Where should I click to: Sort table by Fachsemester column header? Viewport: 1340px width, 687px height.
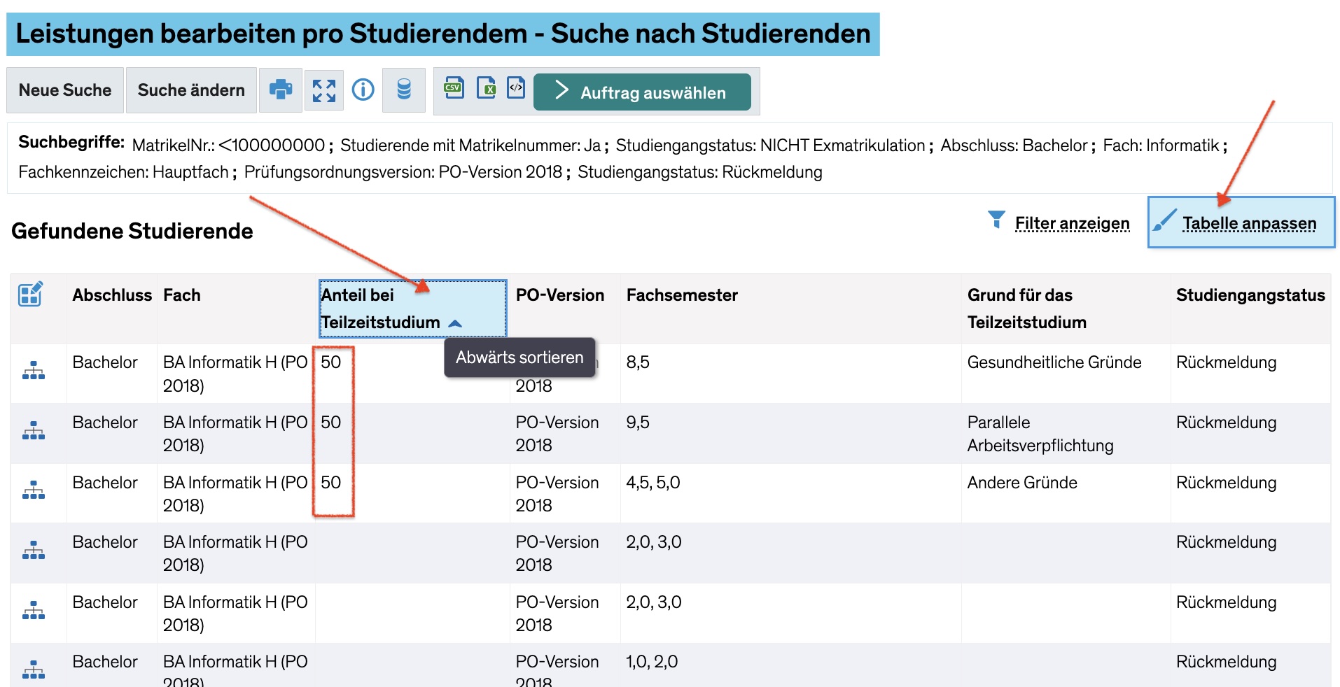point(682,295)
